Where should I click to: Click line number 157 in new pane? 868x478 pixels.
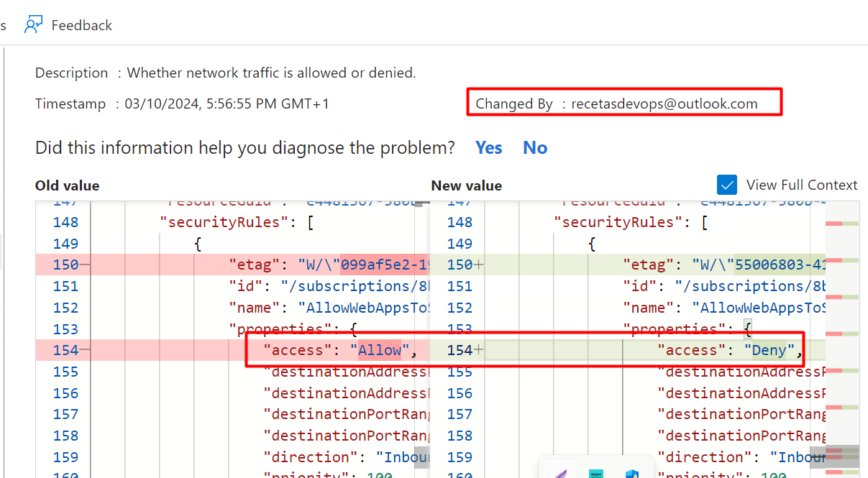(x=460, y=414)
